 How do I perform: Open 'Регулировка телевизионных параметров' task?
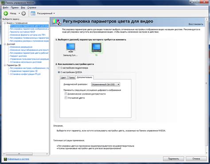click(29, 38)
